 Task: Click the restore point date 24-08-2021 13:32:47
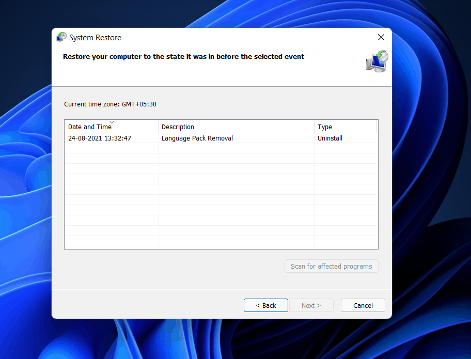[x=99, y=138]
